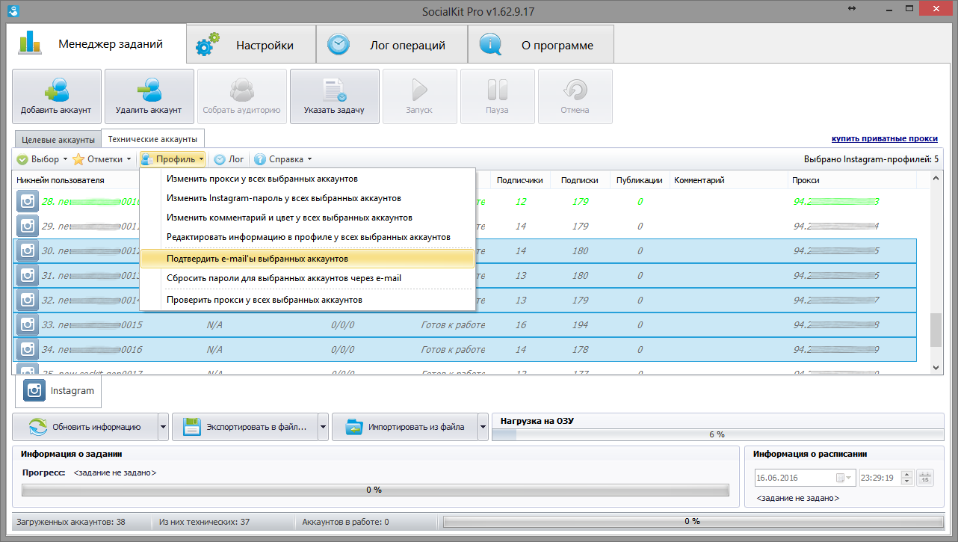Choose Подтвердить e-mail'ы выбранных аккаунтов
The height and width of the screenshot is (542, 958).
coord(307,259)
